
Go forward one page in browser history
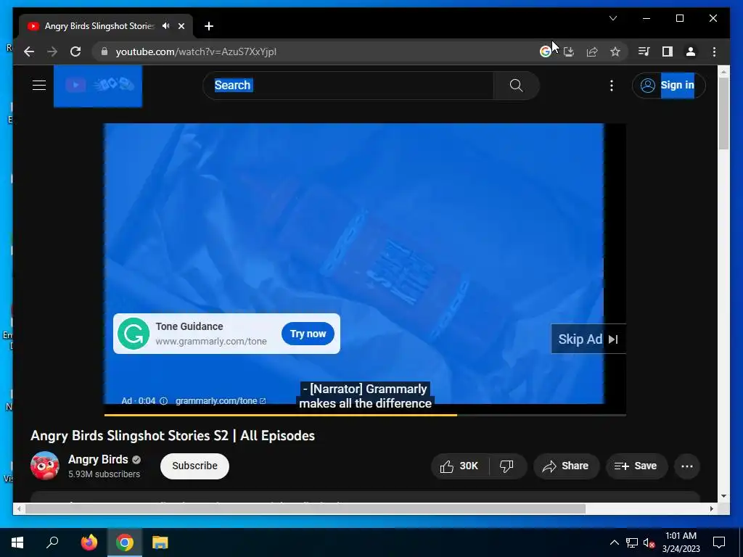click(x=52, y=51)
